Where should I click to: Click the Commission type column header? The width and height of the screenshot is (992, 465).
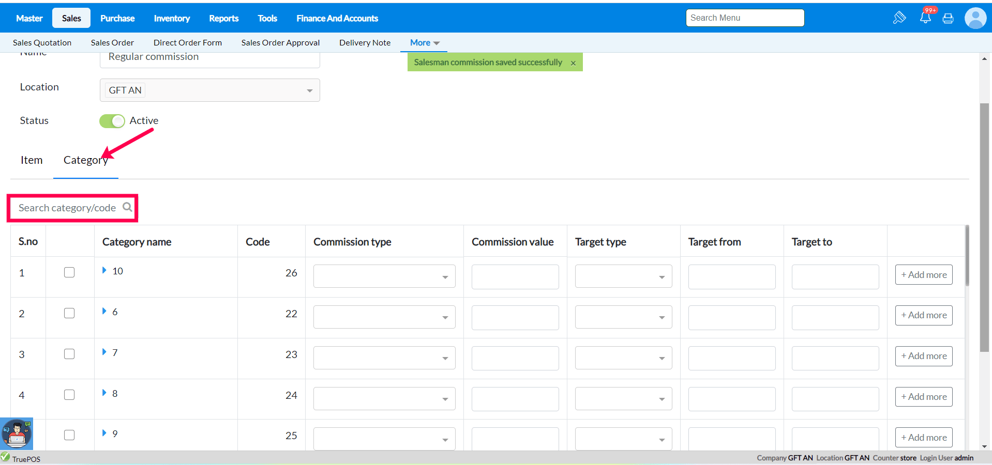click(352, 242)
